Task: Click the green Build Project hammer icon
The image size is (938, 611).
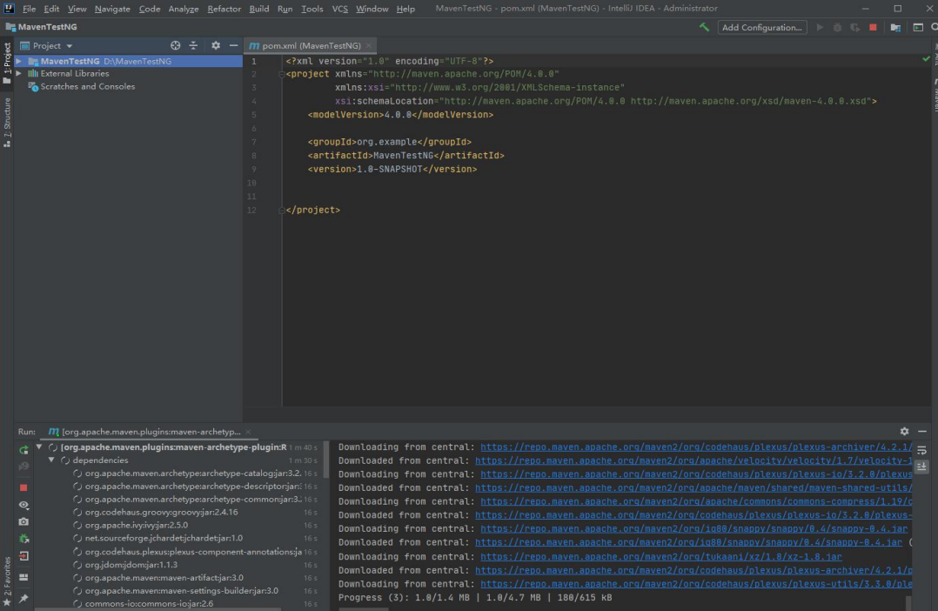Action: 704,27
